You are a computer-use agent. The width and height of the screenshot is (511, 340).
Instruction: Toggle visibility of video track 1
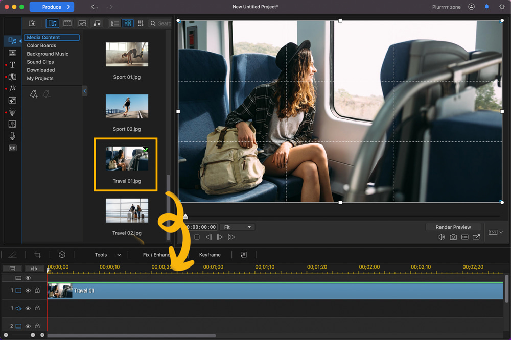tap(28, 290)
